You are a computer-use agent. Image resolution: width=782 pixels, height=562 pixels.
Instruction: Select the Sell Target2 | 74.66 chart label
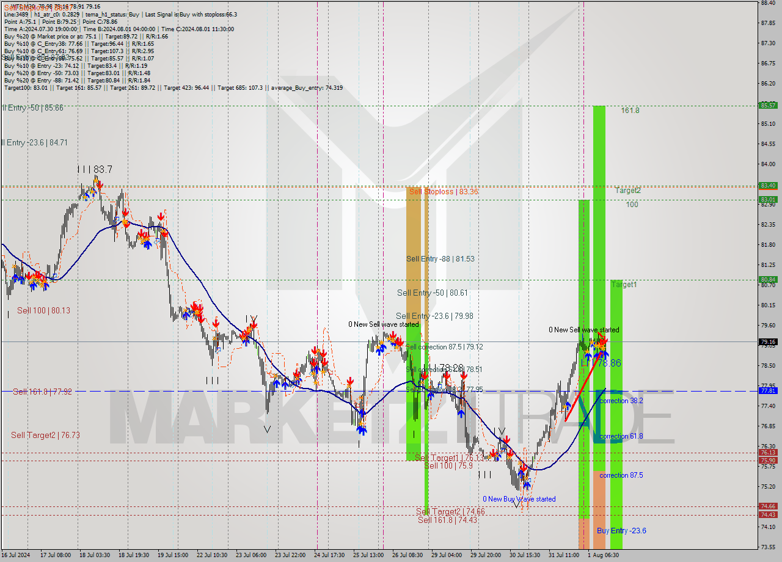450,512
